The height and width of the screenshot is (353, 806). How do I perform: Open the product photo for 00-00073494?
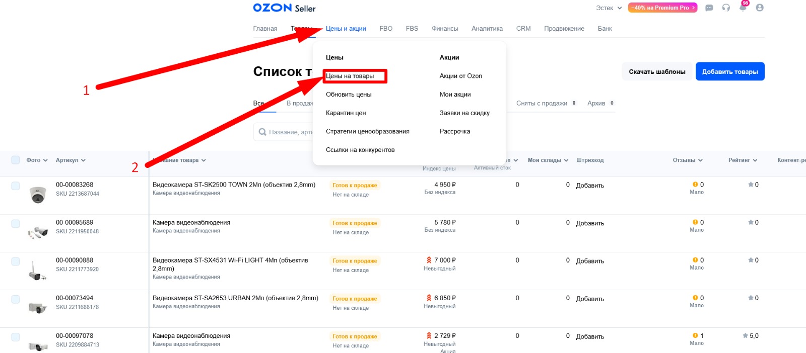pyautogui.click(x=38, y=307)
